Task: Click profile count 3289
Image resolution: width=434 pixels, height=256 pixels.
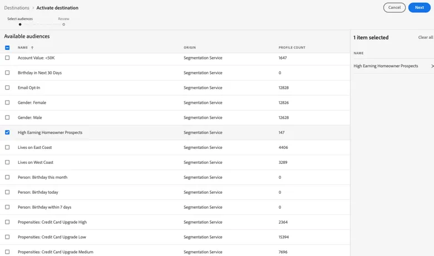Action: coord(283,162)
